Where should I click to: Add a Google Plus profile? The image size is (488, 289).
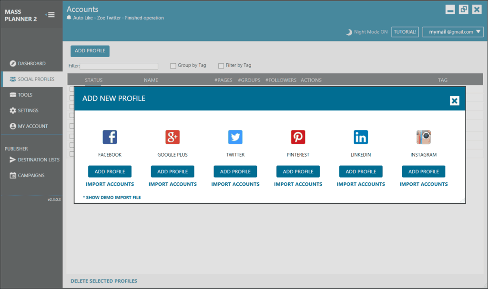point(173,171)
